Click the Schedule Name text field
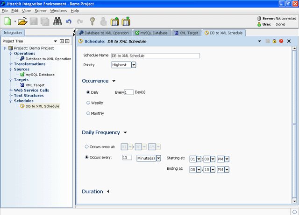299x215 pixels. tap(156, 55)
